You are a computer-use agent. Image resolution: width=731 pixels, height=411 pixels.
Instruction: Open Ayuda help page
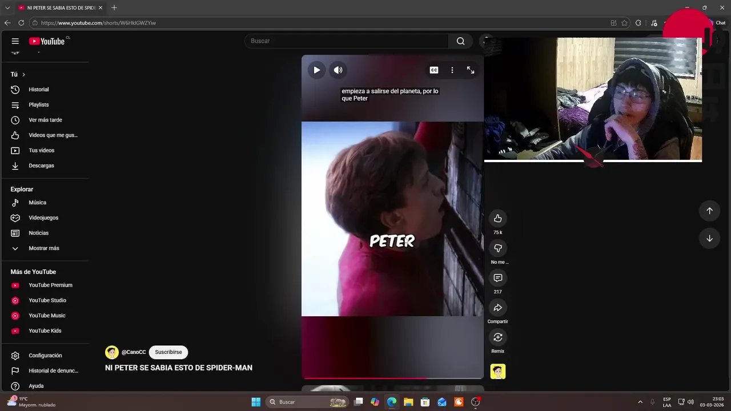46,386
